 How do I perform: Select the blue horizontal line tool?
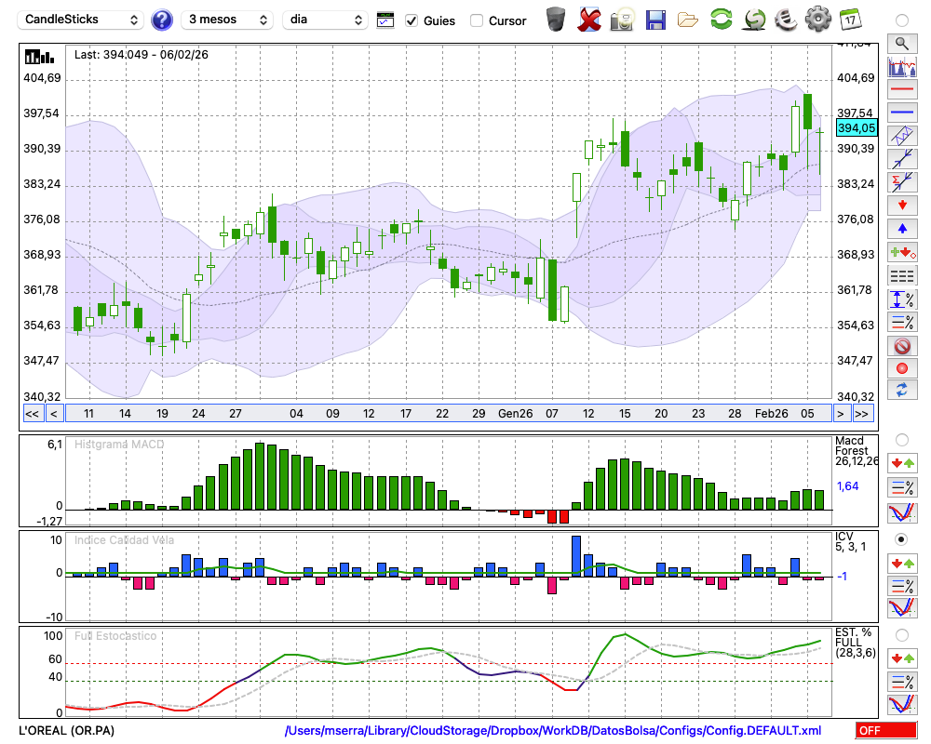[x=901, y=113]
